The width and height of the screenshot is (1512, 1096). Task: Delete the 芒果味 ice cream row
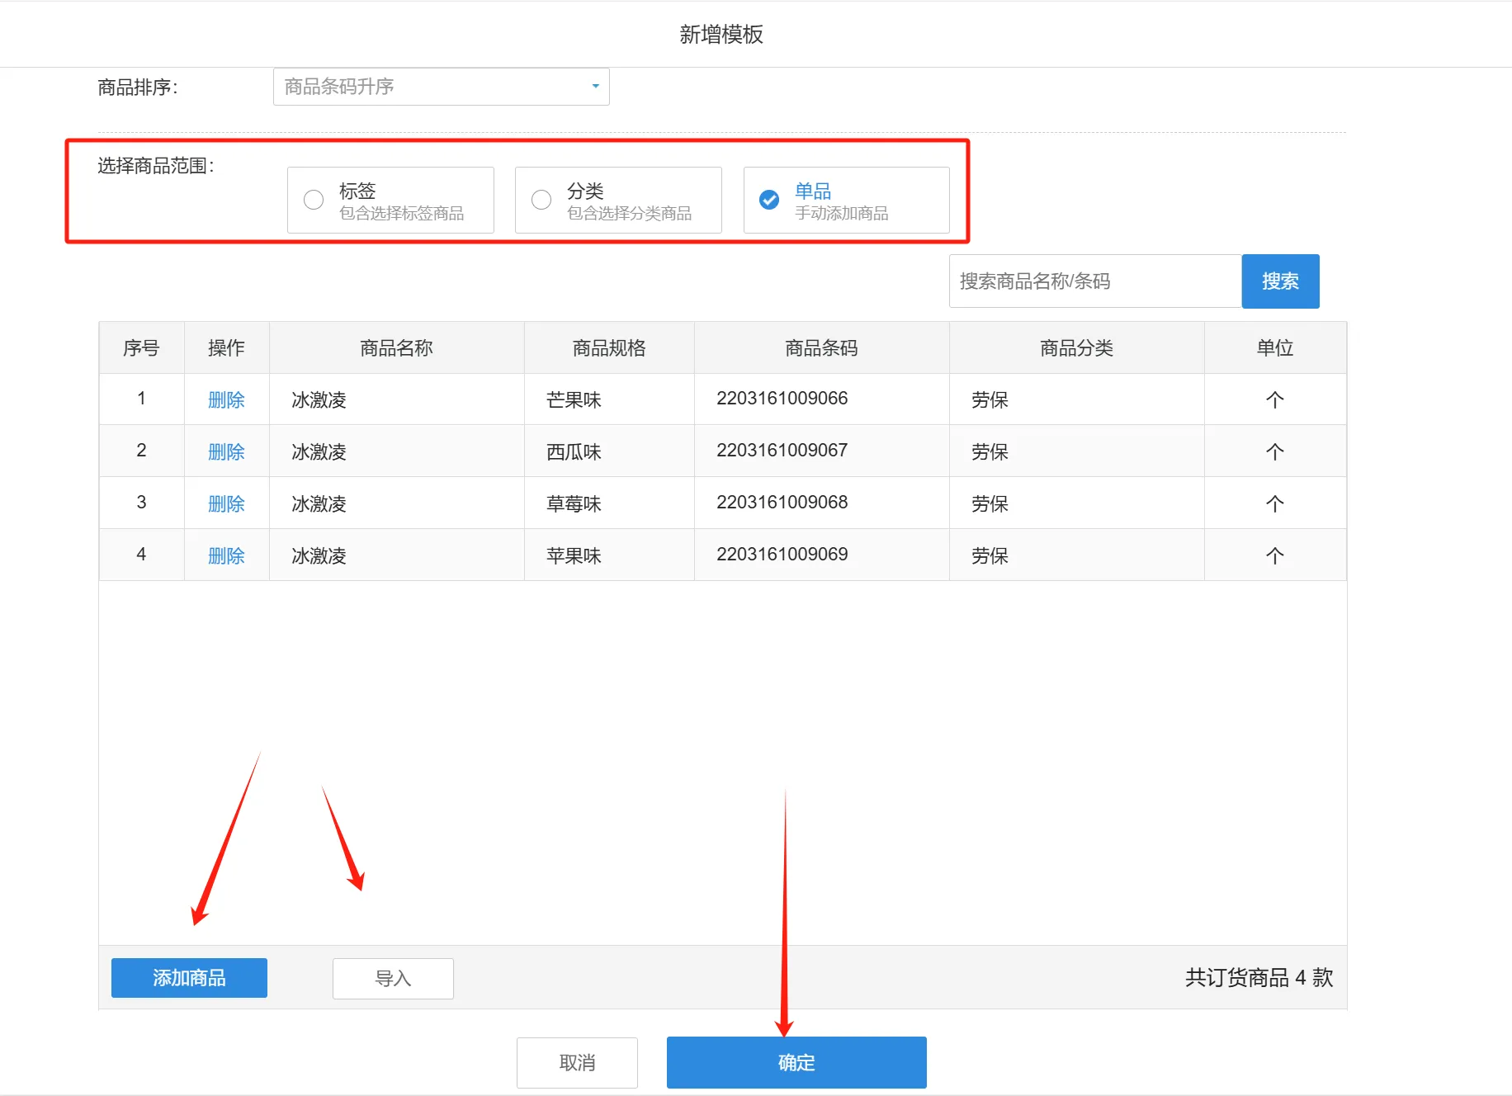pos(226,399)
